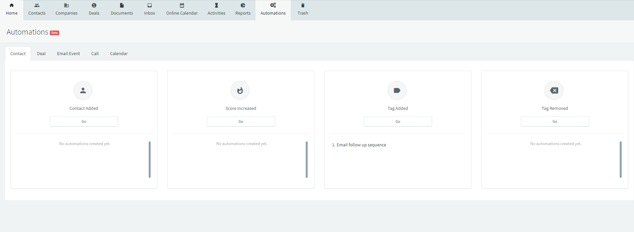Screen dimensions: 634x232
Task: Open the Companies section label
Action: coord(67,13)
